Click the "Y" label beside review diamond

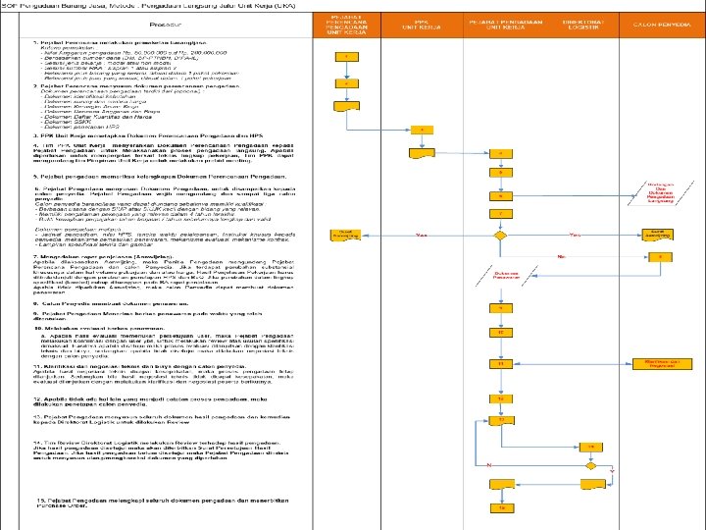pos(612,471)
